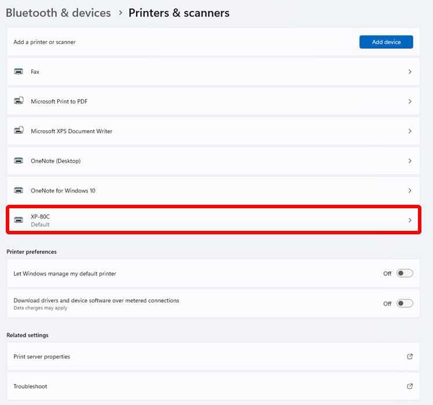Enable downloads over metered connections switch
The width and height of the screenshot is (433, 405).
405,303
